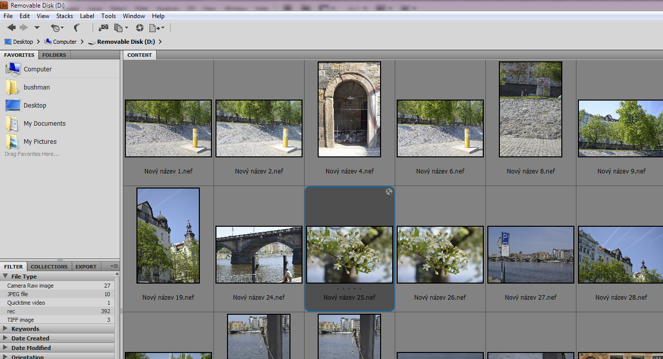This screenshot has width=663, height=359.
Task: Expand the Orientation filter section
Action: tap(6, 357)
